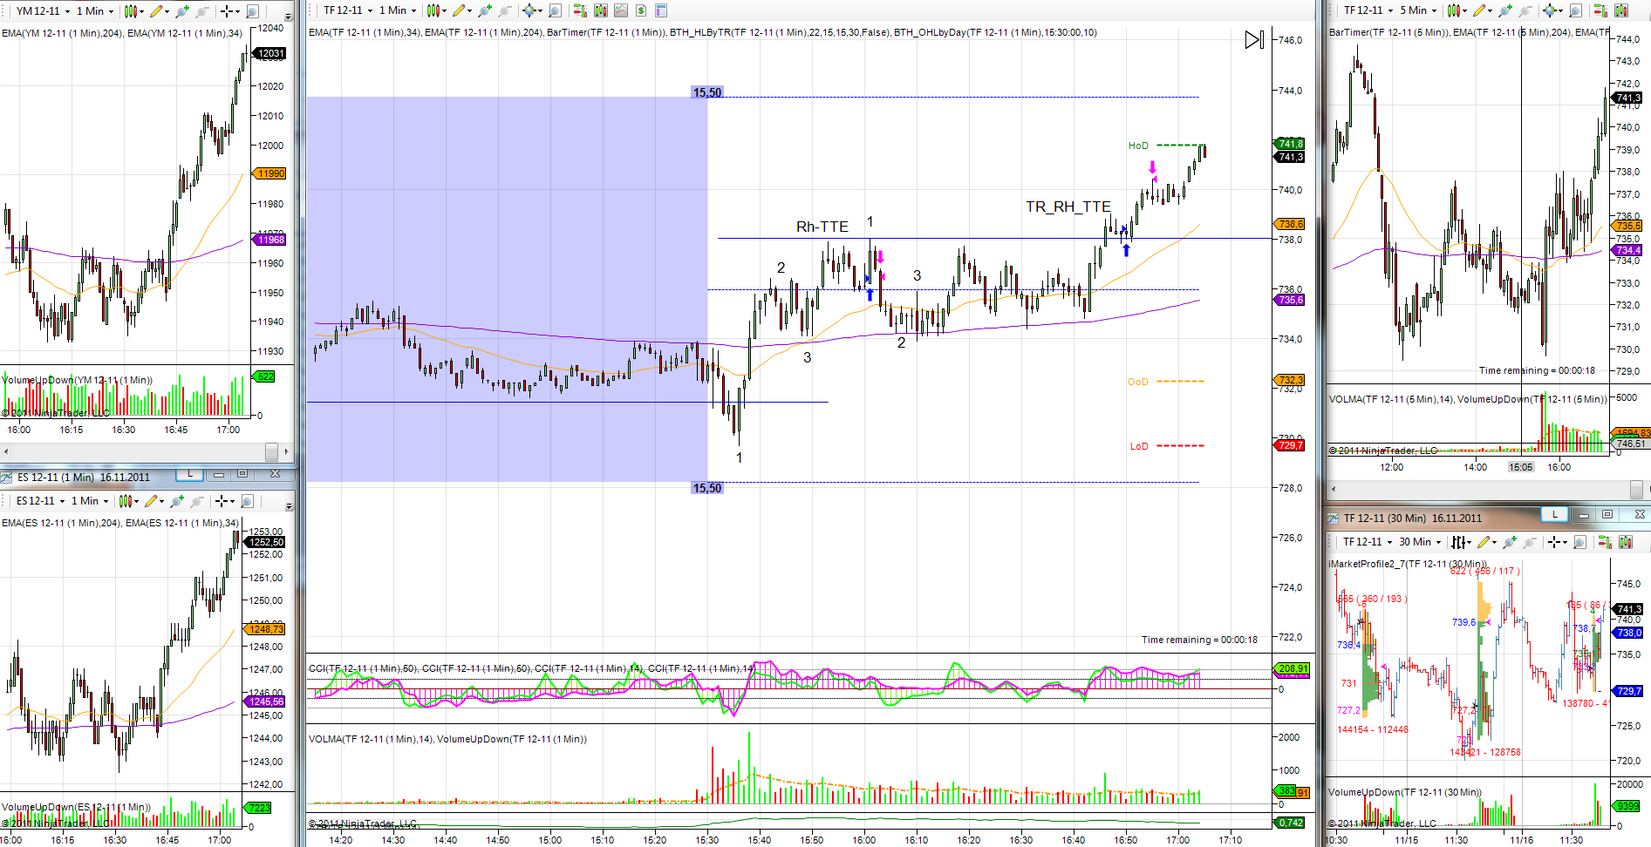Screen dimensions: 1651x847
Task: Activate zoom frame tool in TF 30 Min chart
Action: (1579, 542)
